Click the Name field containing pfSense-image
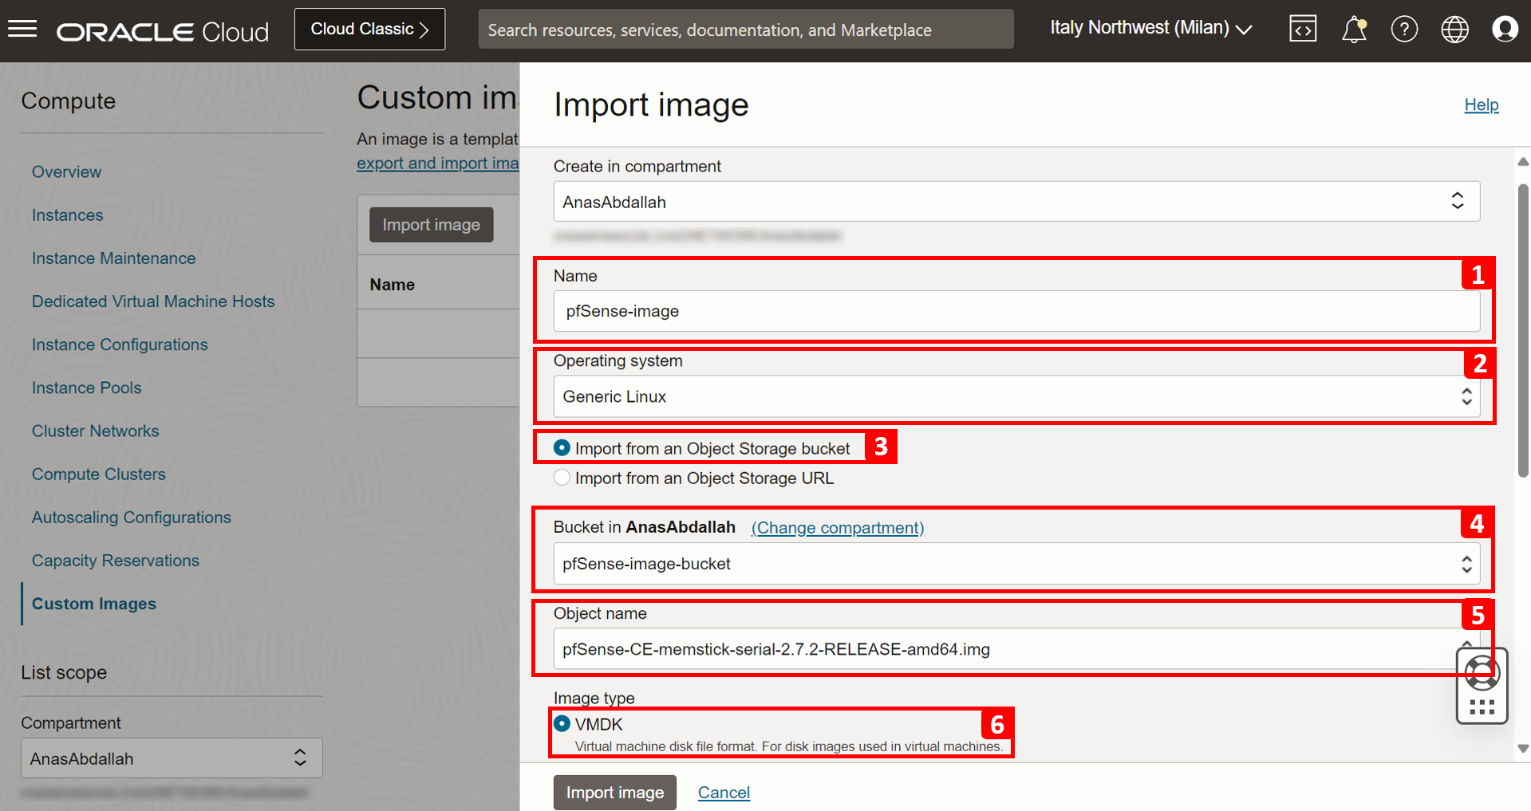The height and width of the screenshot is (811, 1531). click(1016, 311)
